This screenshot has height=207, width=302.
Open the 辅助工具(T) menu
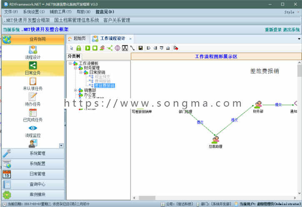pos(61,12)
